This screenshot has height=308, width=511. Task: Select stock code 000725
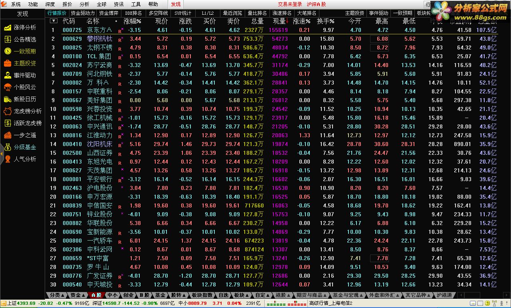tap(72, 30)
